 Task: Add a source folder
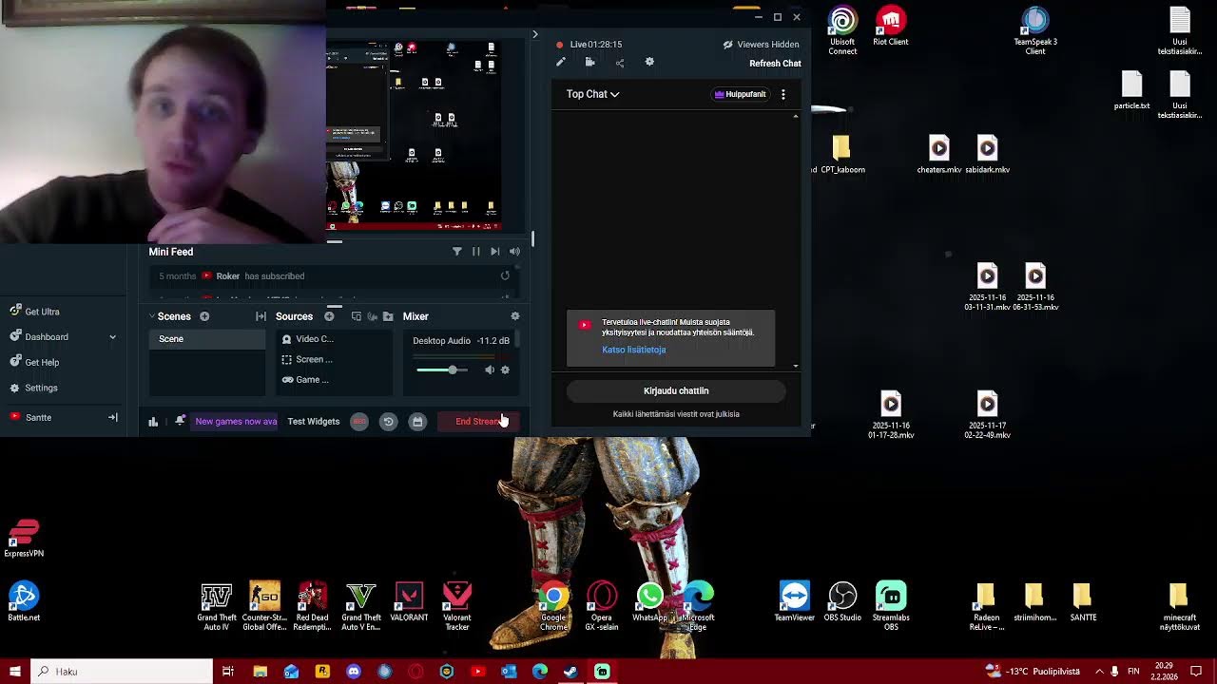point(388,316)
